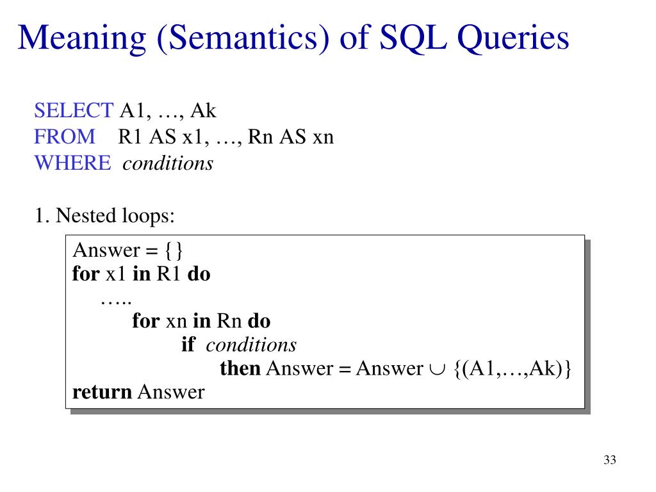Click 'Rn AS xn' in the FROM clause
The width and height of the screenshot is (656, 492).
(291, 137)
